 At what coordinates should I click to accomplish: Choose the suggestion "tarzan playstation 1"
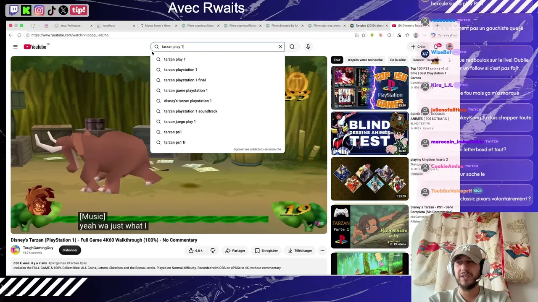pyautogui.click(x=218, y=70)
